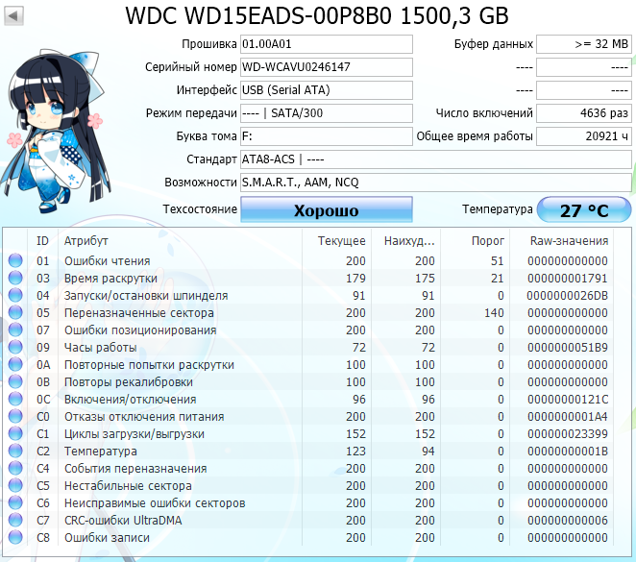Click status orb for Переназначенные сектора row

tap(15, 312)
